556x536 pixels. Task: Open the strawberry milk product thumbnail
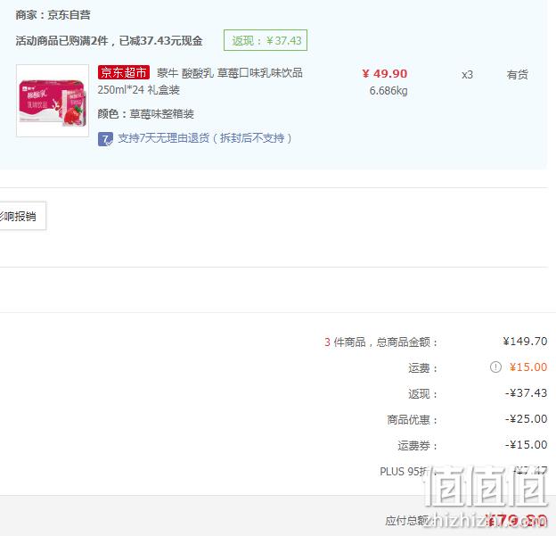tap(53, 101)
